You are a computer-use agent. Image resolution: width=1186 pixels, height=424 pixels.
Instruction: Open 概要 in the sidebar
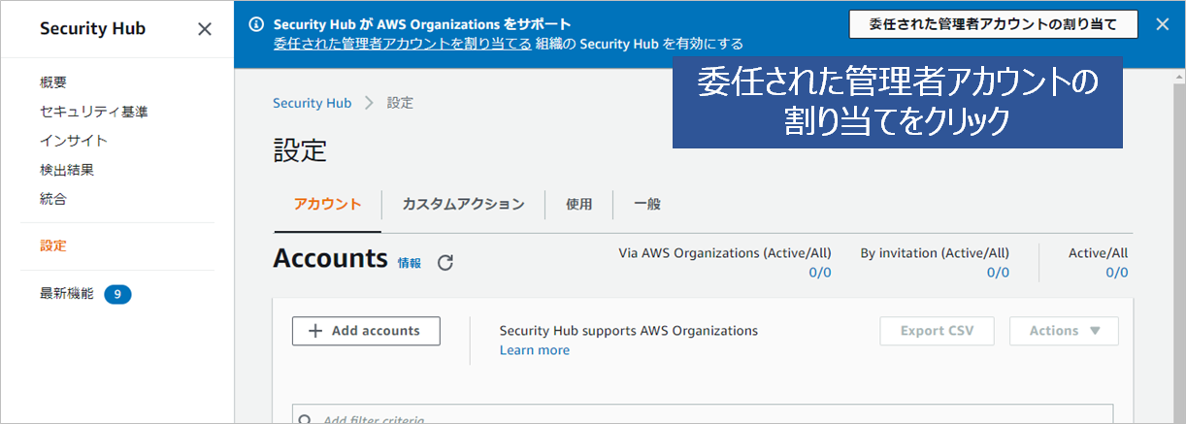pos(53,82)
